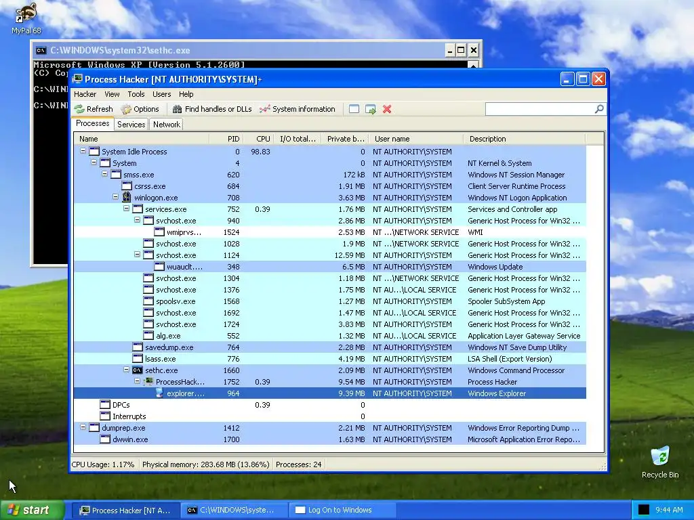Open the Tools menu
694x520 pixels.
pos(136,94)
